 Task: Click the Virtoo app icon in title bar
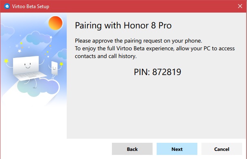coord(7,6)
